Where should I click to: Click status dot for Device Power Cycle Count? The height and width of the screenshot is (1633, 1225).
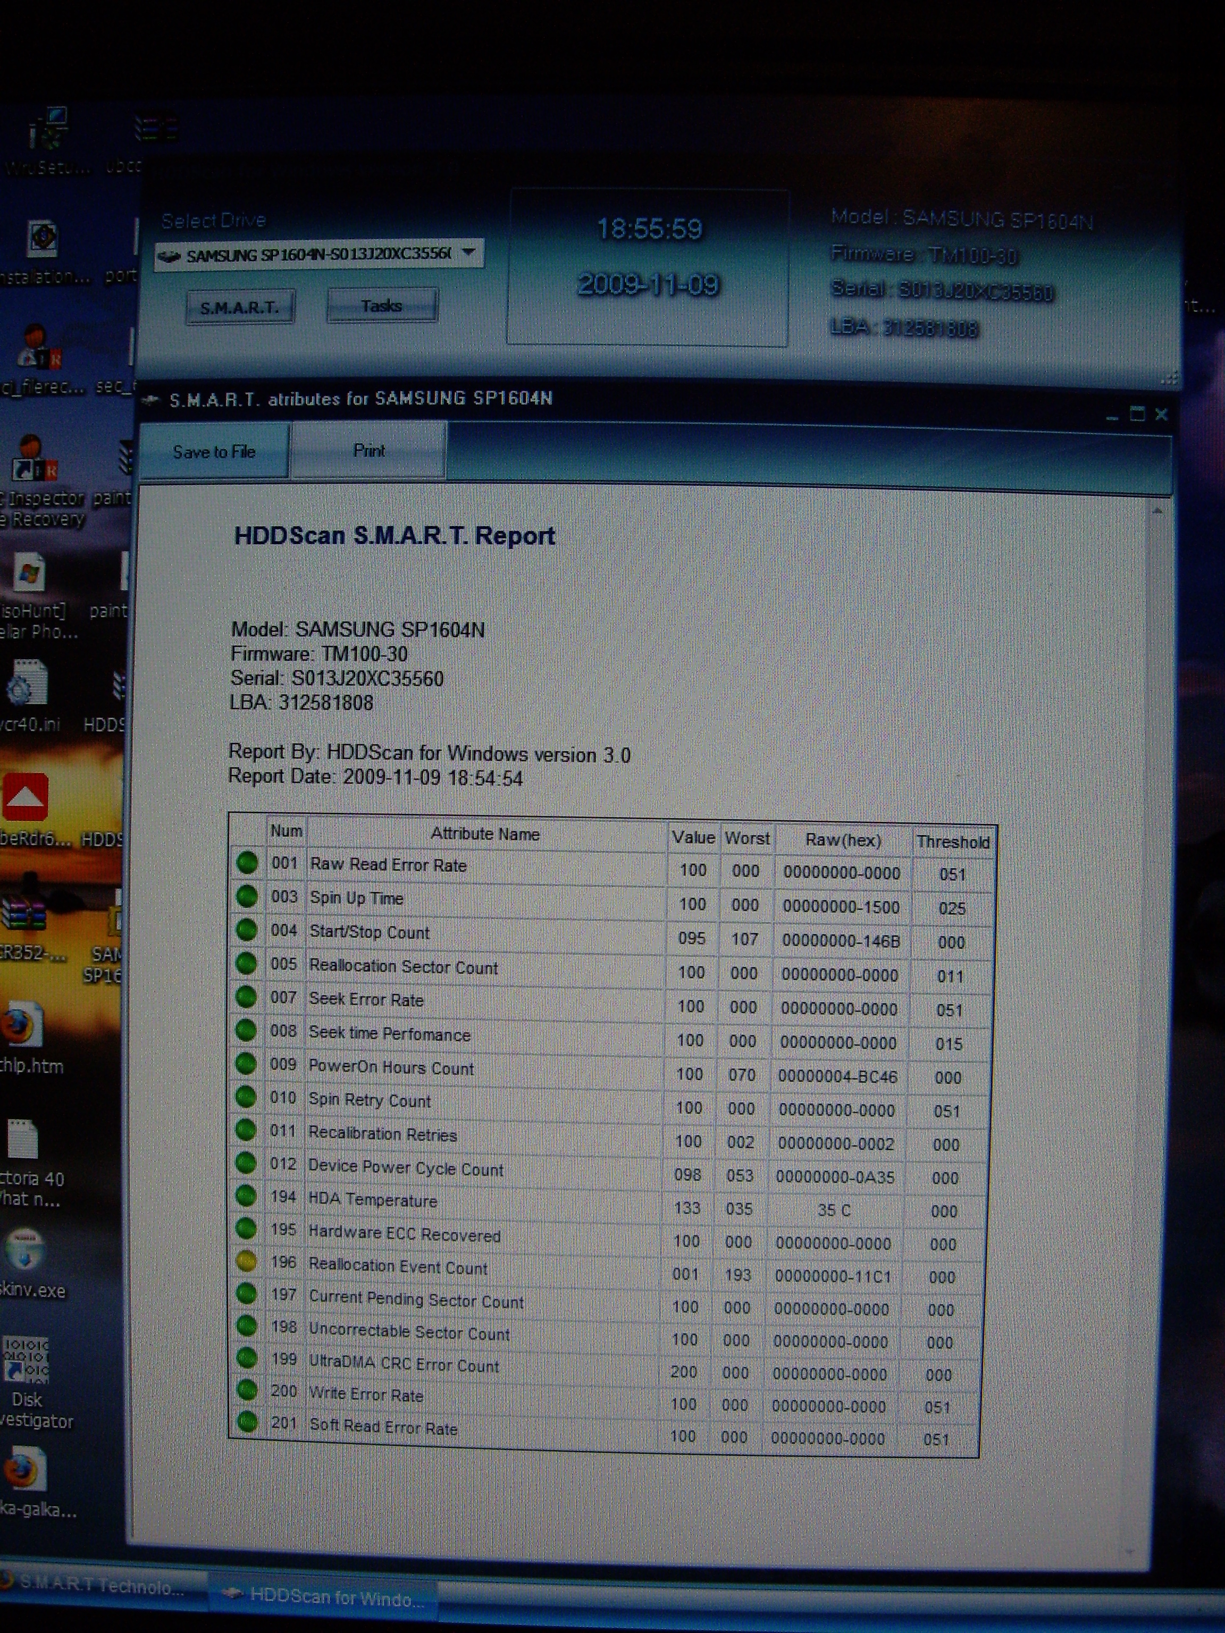point(247,1164)
